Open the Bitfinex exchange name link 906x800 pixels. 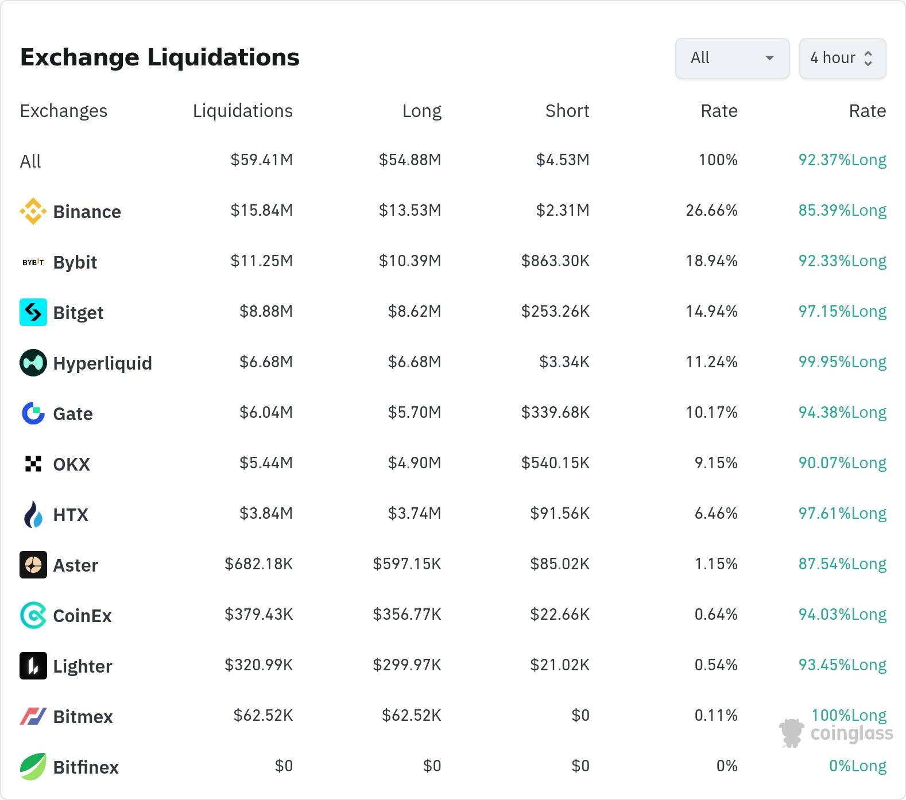pos(86,767)
